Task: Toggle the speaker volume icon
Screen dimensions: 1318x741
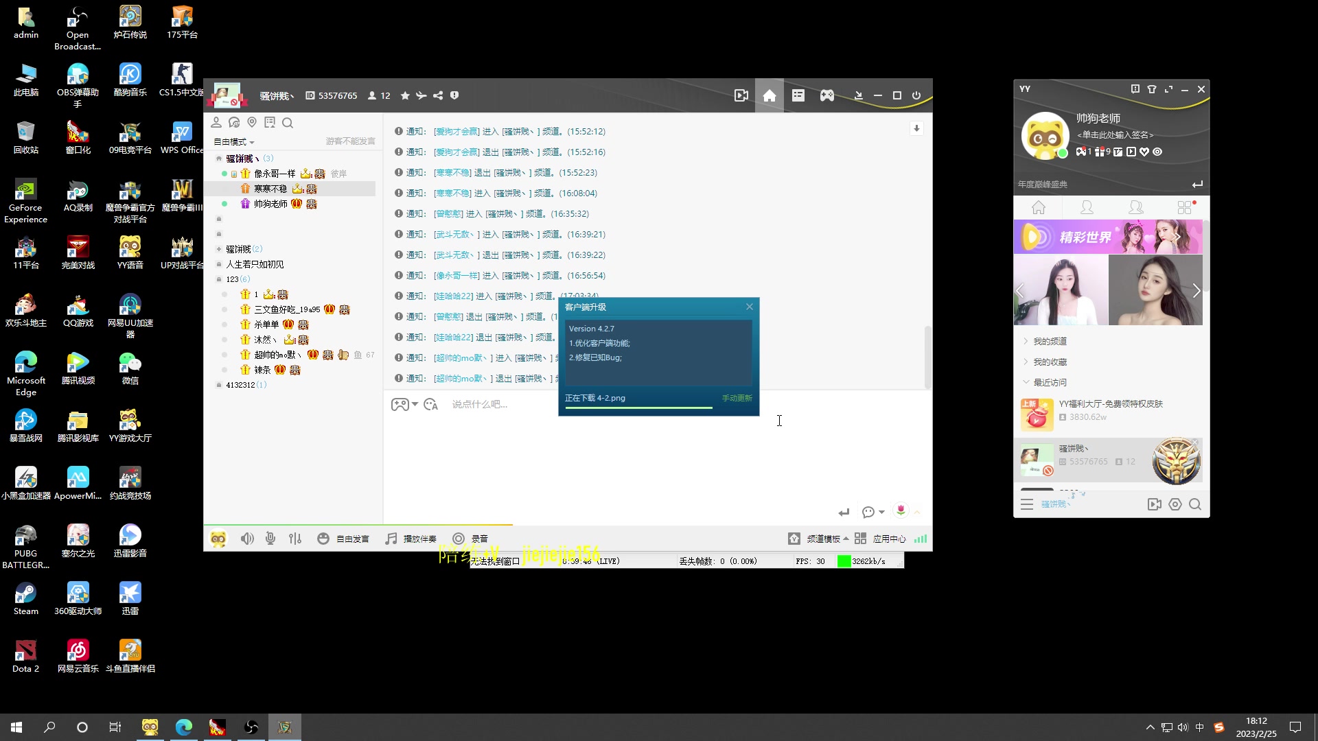Action: (247, 539)
